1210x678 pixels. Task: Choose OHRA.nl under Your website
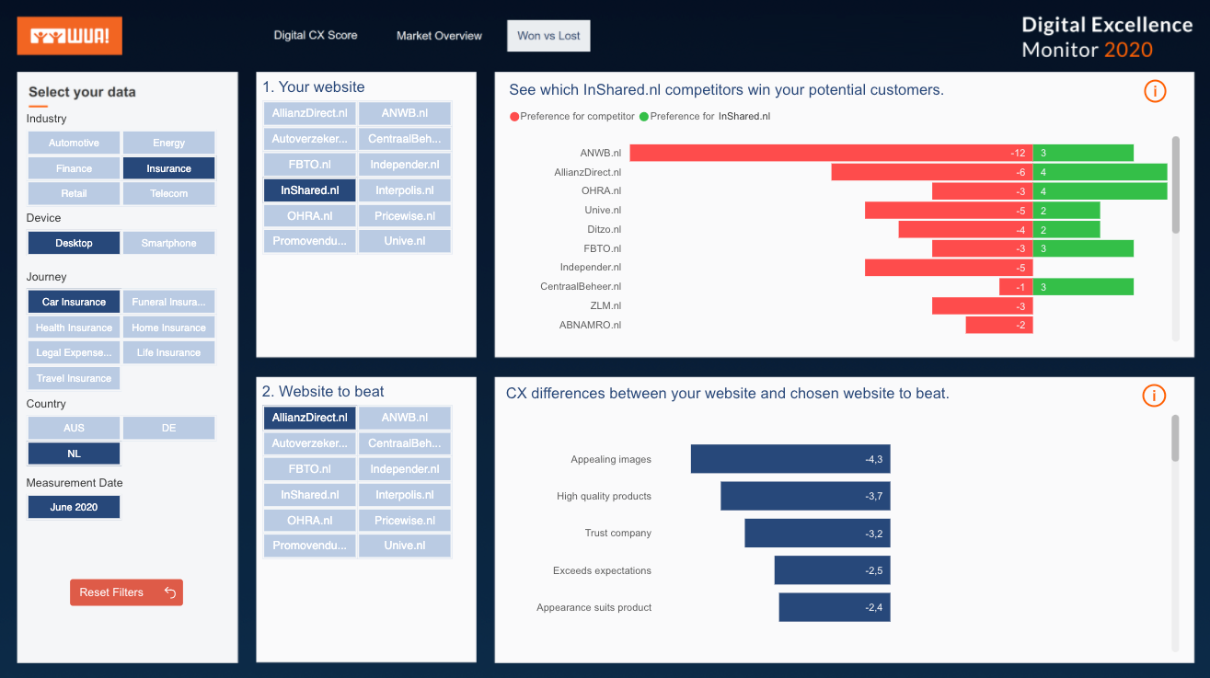309,215
